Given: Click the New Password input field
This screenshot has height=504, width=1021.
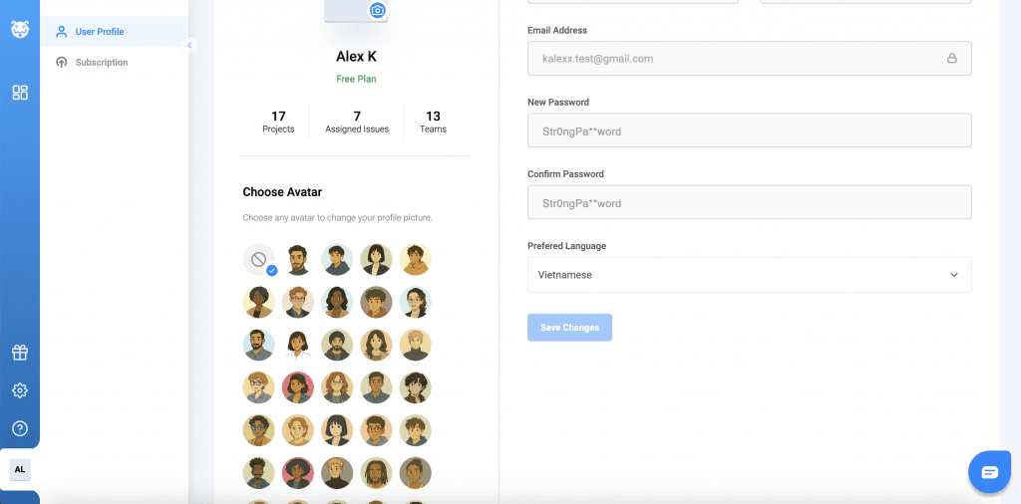Looking at the screenshot, I should 749,130.
